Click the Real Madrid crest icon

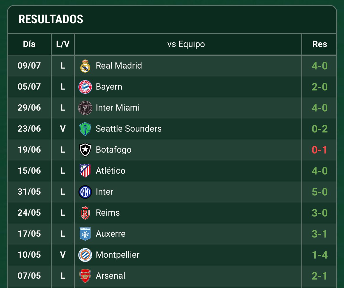click(85, 66)
